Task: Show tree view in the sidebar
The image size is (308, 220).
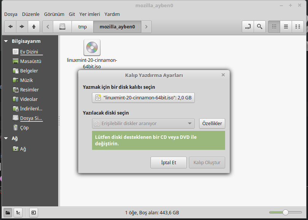Action: [x=18, y=212]
